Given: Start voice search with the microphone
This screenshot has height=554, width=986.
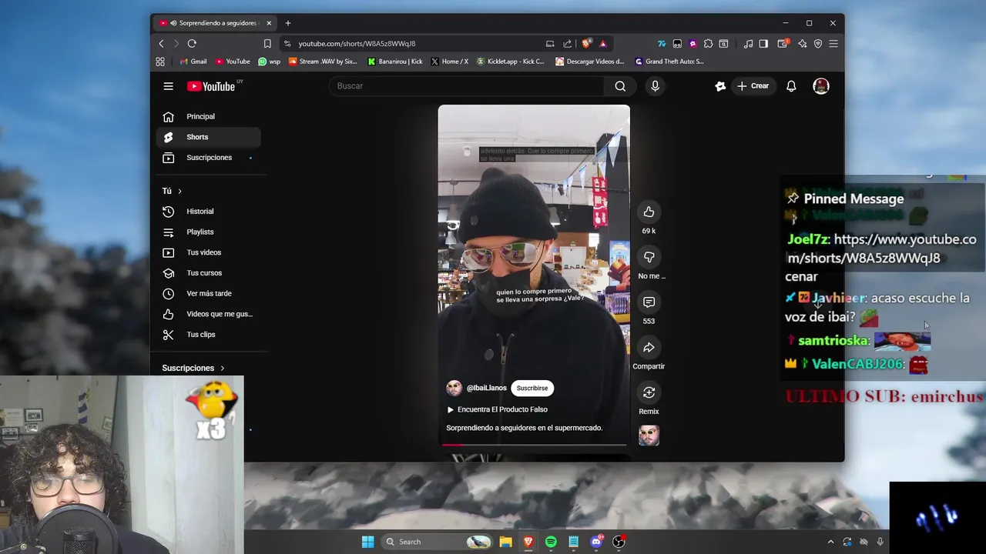Looking at the screenshot, I should (655, 86).
